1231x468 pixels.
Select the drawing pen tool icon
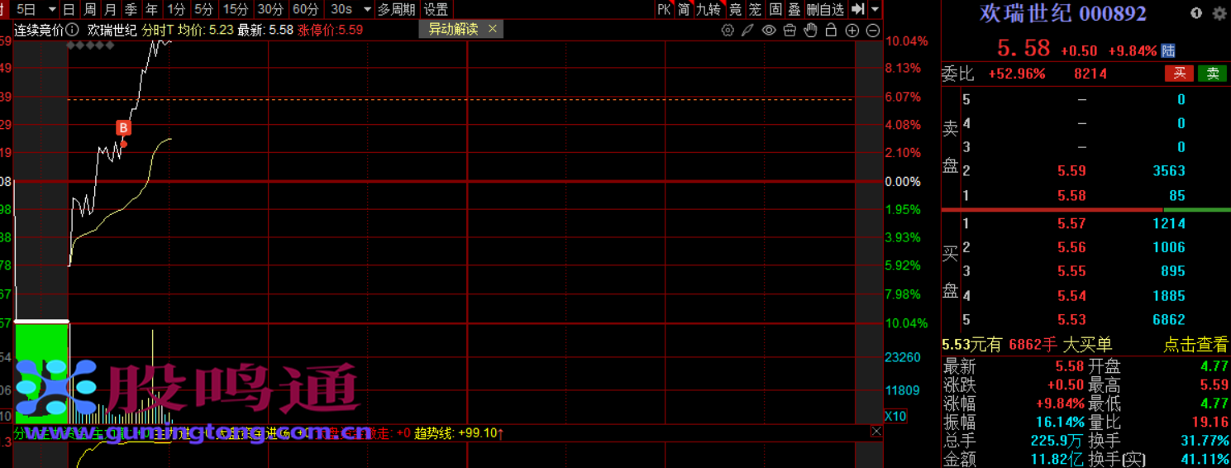747,31
